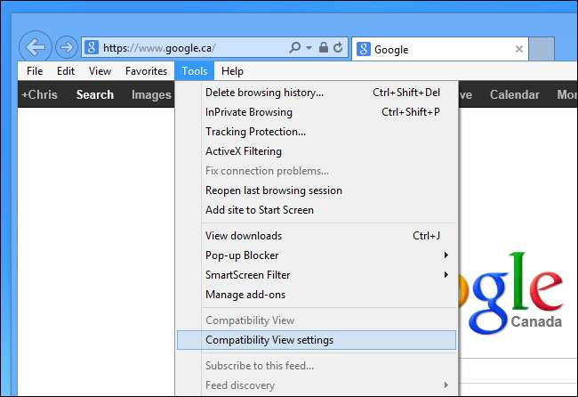
Task: Open a new blank tab
Action: 542,49
